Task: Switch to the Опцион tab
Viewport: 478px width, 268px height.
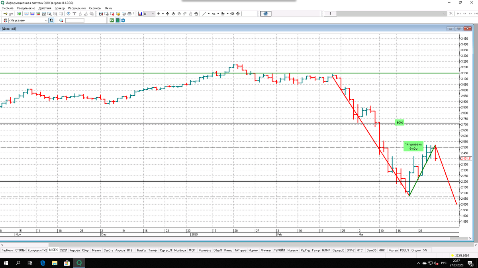Action: coord(416,251)
